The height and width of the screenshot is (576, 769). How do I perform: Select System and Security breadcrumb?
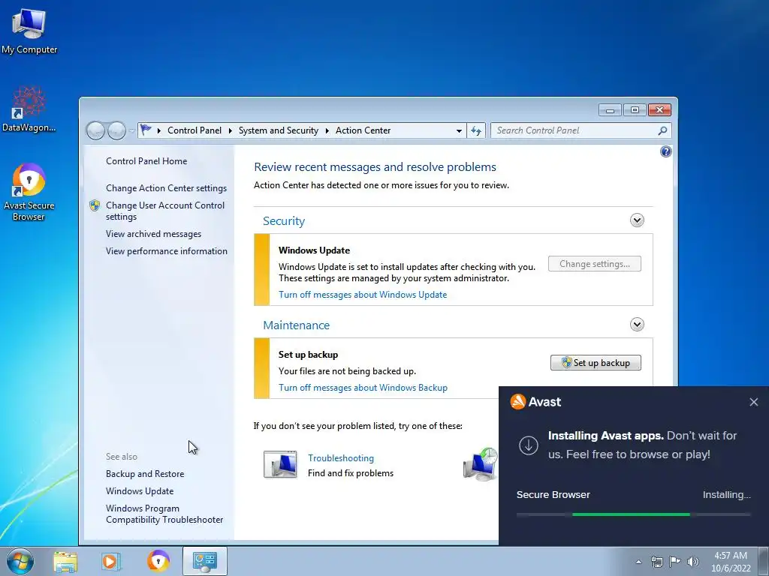(278, 130)
